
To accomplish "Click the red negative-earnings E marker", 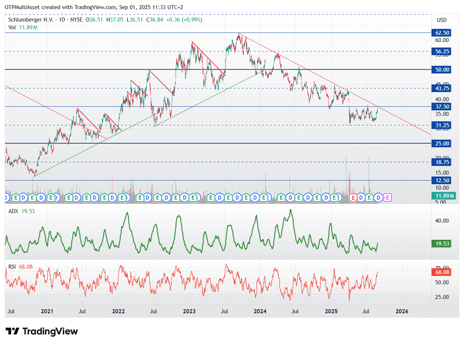I will click(x=353, y=198).
